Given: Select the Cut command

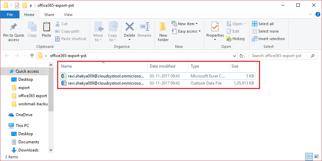Looking at the screenshot, I should pos(61,24).
